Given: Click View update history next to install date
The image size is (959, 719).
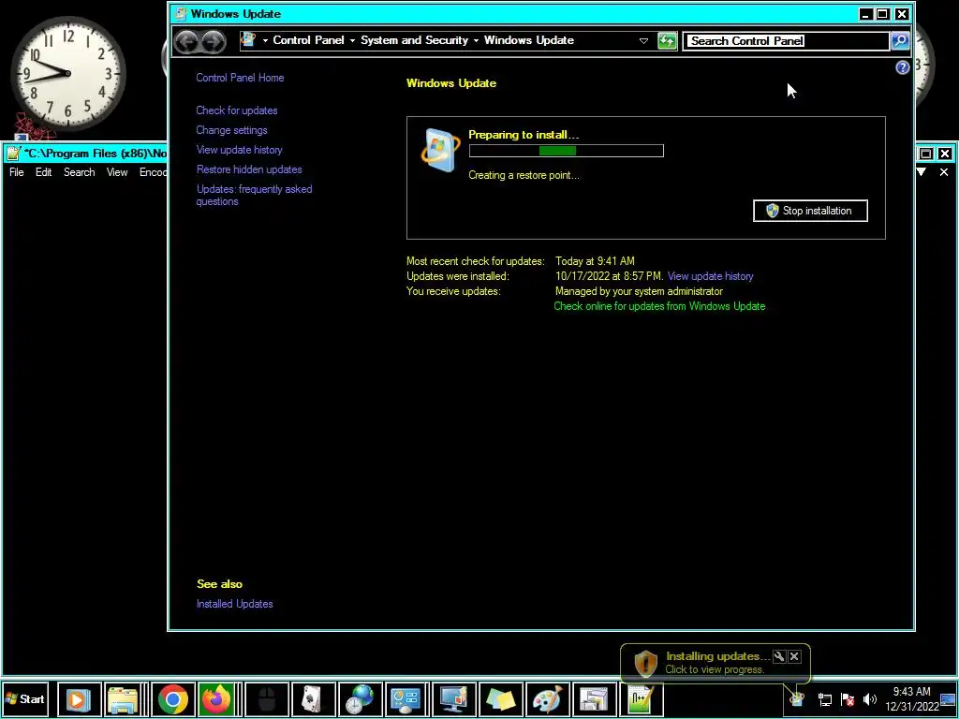Looking at the screenshot, I should tap(710, 276).
